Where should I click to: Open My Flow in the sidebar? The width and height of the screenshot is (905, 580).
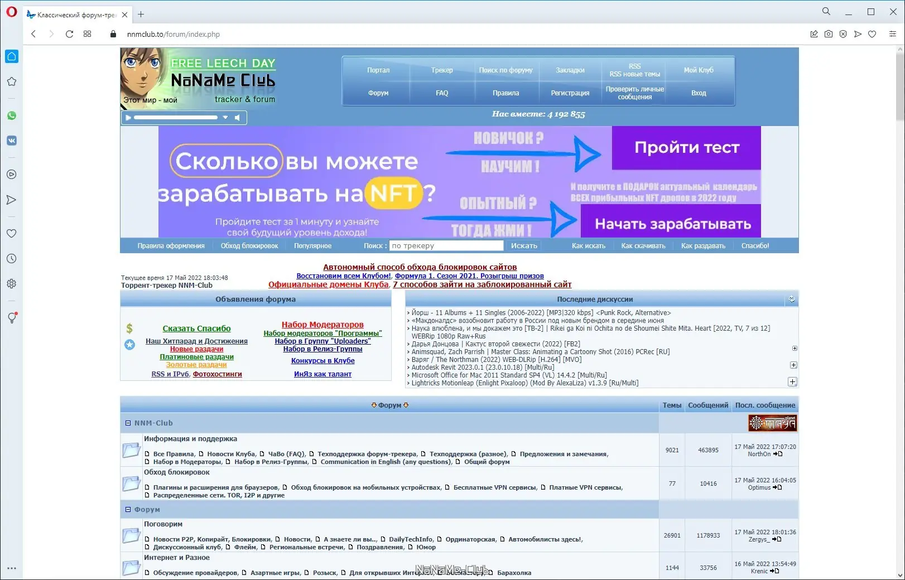coord(11,200)
